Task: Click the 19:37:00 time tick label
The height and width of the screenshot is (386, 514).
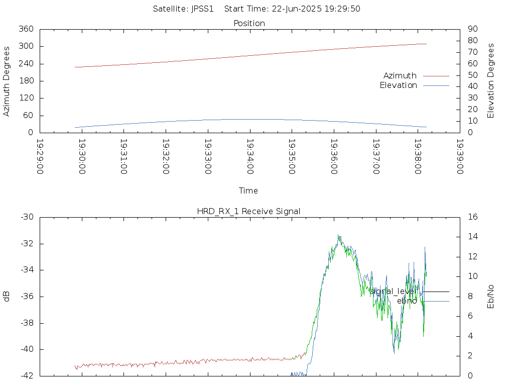Action: tap(376, 157)
